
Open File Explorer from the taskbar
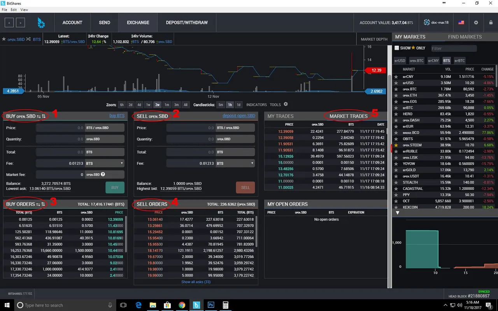coord(153,305)
